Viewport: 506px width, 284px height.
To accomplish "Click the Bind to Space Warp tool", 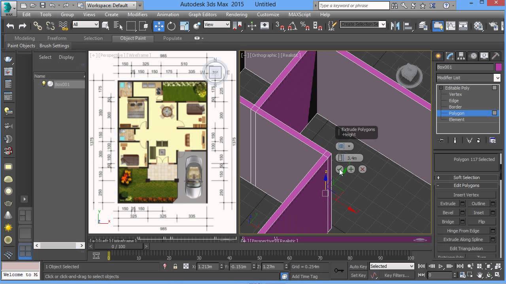I will tap(63, 26).
